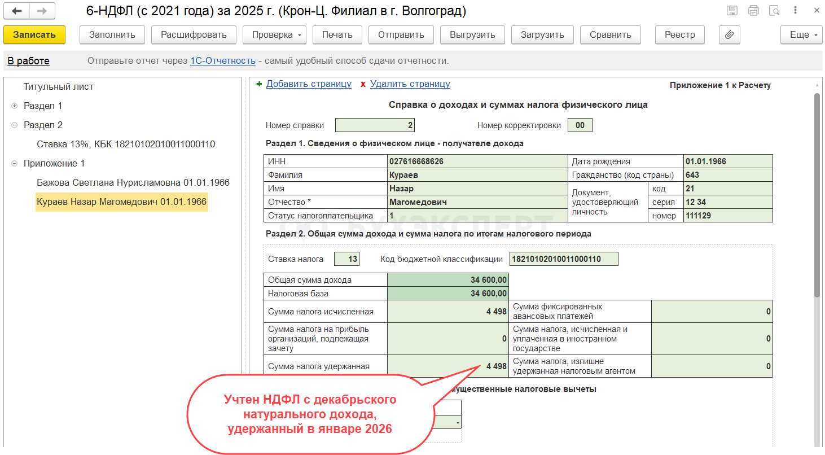Collapse the Раздел 2 tree node
This screenshot has height=455, width=825.
[x=14, y=125]
